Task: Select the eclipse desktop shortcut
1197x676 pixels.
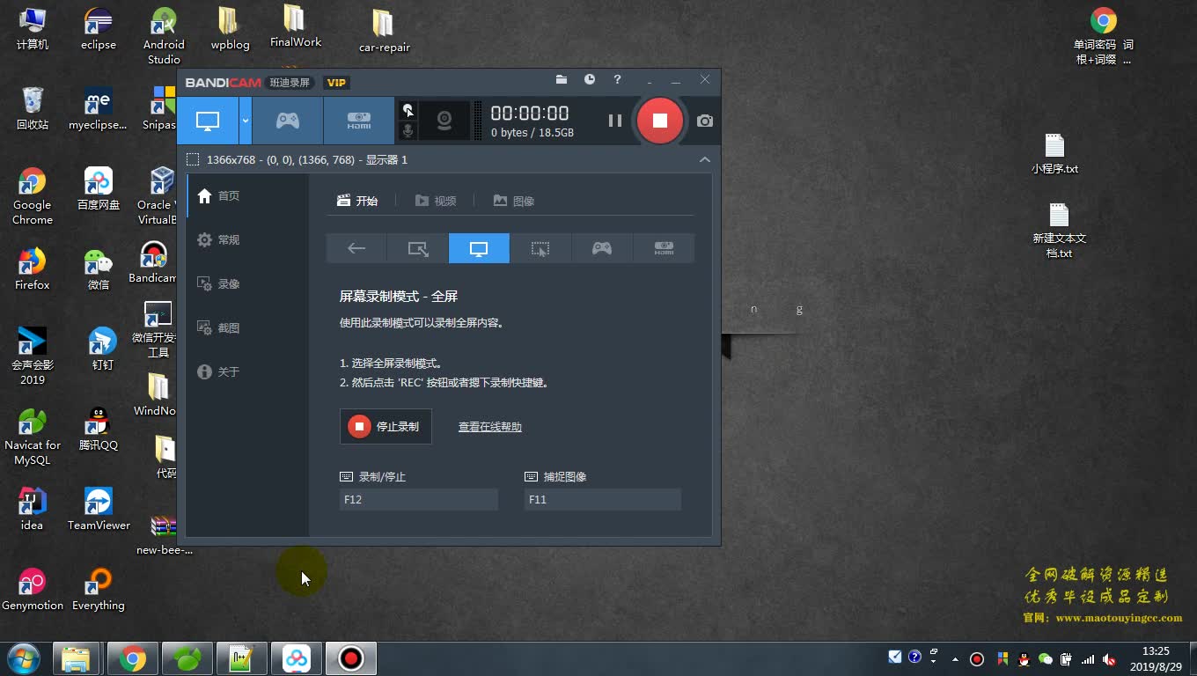Action: tap(99, 29)
